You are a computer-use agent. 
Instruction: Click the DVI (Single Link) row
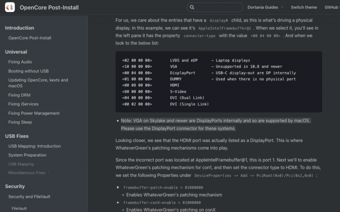click(x=165, y=104)
